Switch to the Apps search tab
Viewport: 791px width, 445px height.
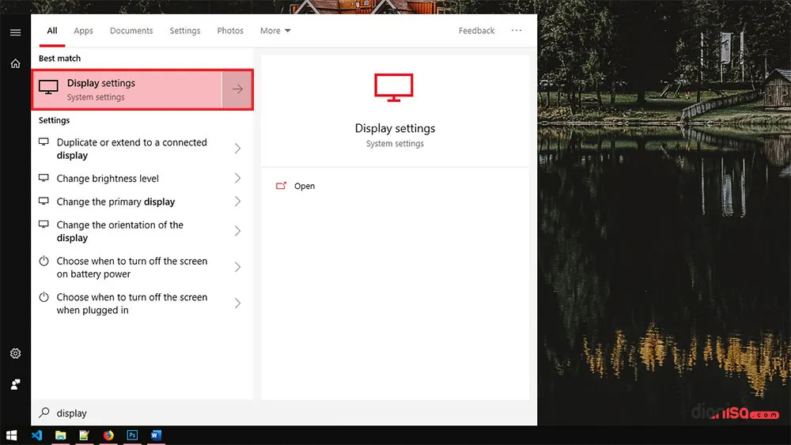pos(83,31)
